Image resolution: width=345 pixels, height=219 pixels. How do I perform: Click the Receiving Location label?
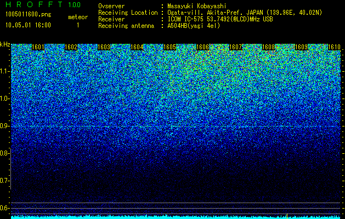[x=128, y=13]
